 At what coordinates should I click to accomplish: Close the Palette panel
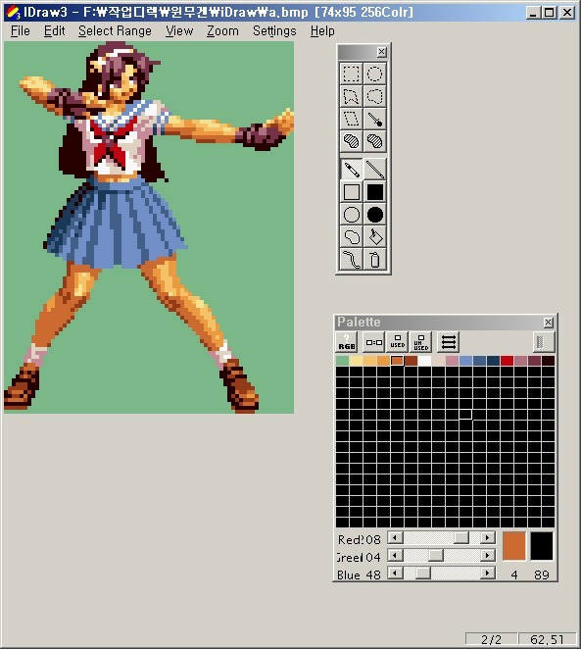(549, 322)
